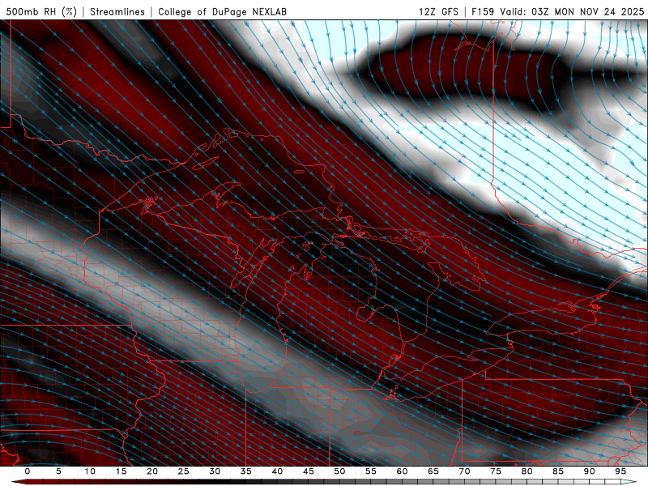Click the "15" color scale label
648x486 pixels.
(121, 471)
